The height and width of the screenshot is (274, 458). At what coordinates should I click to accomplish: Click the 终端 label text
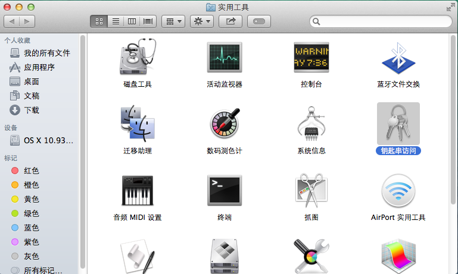225,218
